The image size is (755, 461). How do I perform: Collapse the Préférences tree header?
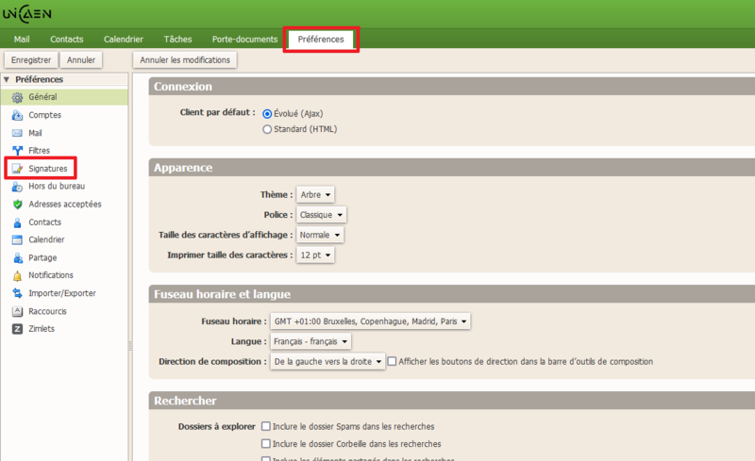click(8, 80)
